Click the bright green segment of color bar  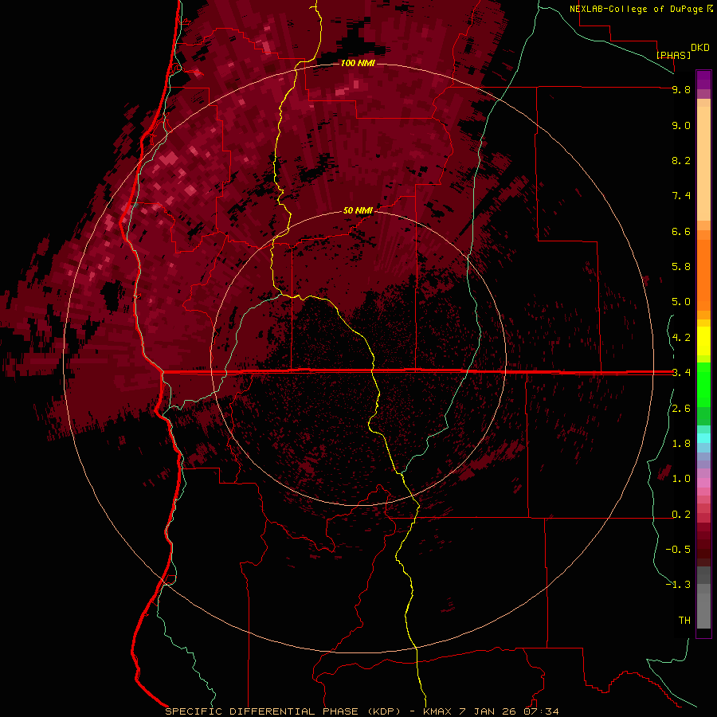click(703, 383)
